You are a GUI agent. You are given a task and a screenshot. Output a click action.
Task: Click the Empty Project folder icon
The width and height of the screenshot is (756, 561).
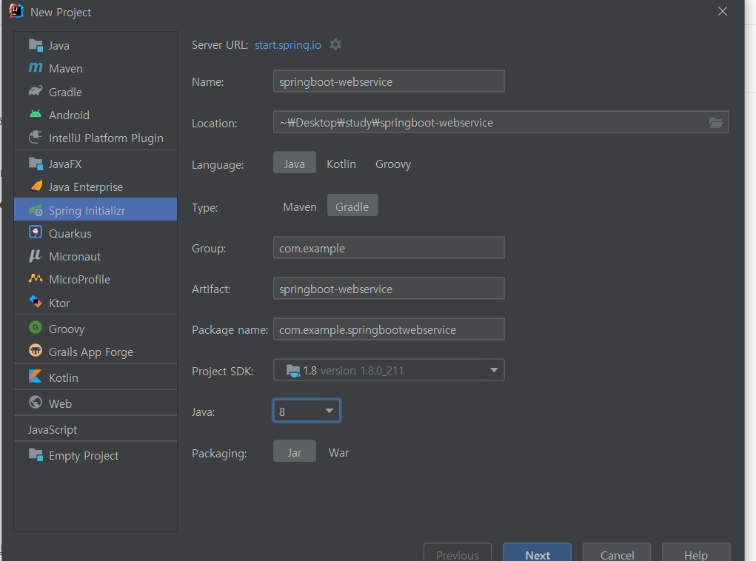[x=36, y=454]
